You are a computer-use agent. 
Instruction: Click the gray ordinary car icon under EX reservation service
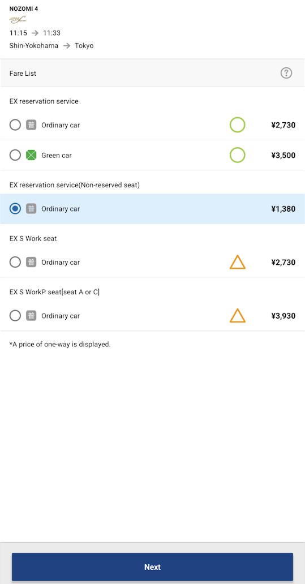(x=31, y=124)
